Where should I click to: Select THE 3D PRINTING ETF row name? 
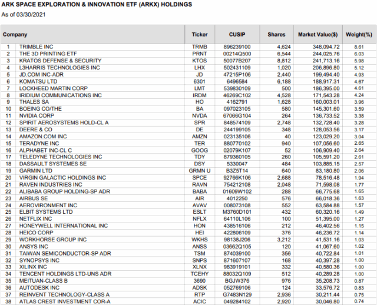click(48, 54)
